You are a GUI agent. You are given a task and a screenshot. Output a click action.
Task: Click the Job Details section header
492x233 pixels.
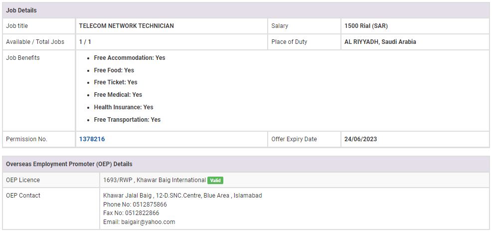coord(21,10)
